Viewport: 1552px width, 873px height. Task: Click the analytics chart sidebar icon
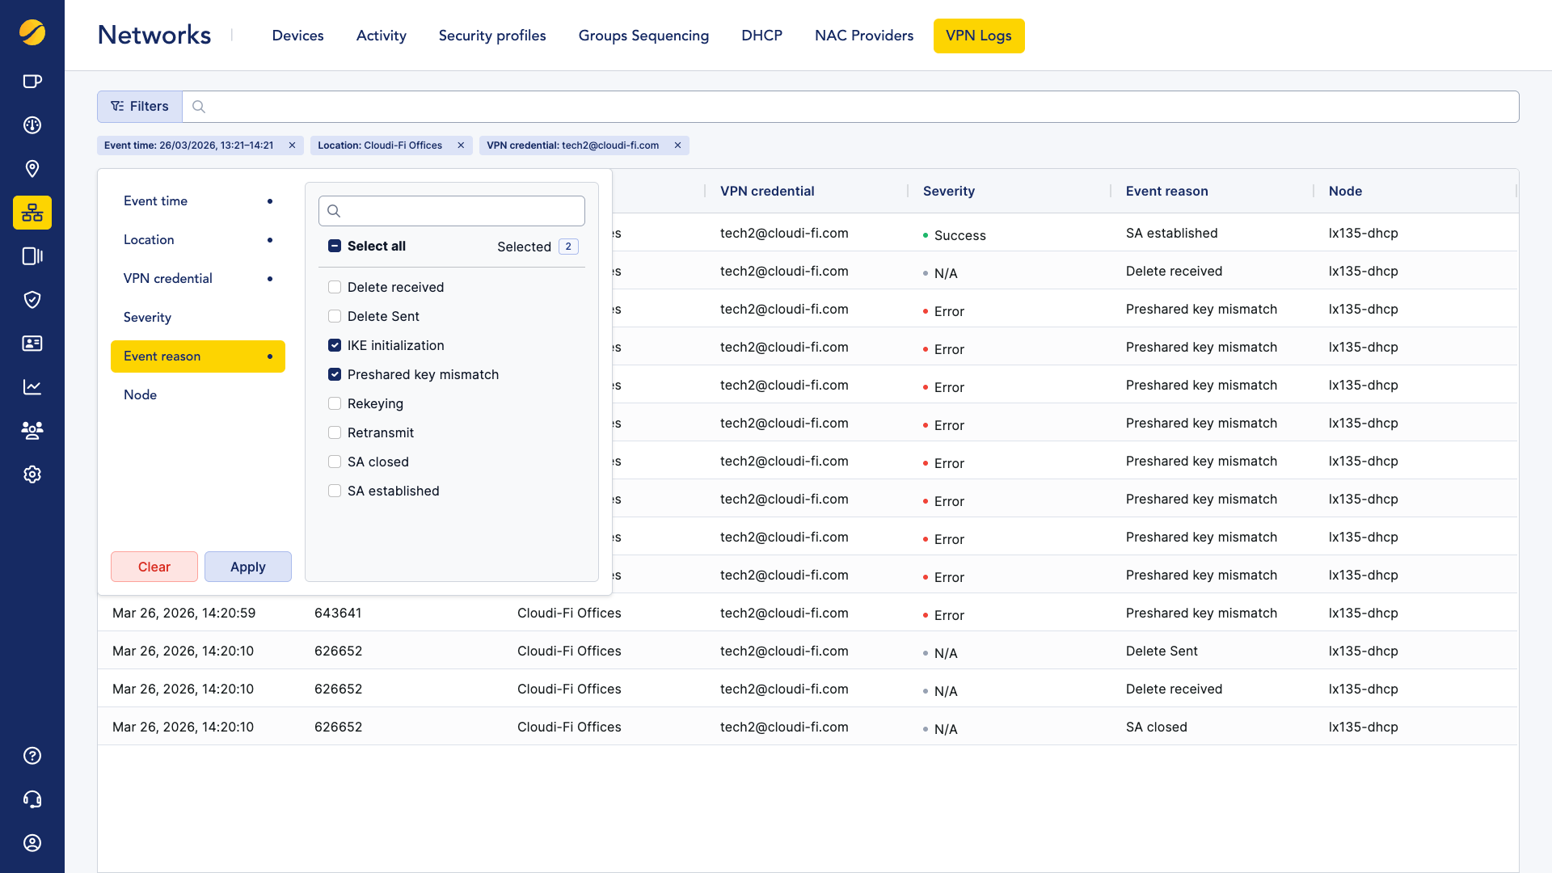(x=32, y=387)
